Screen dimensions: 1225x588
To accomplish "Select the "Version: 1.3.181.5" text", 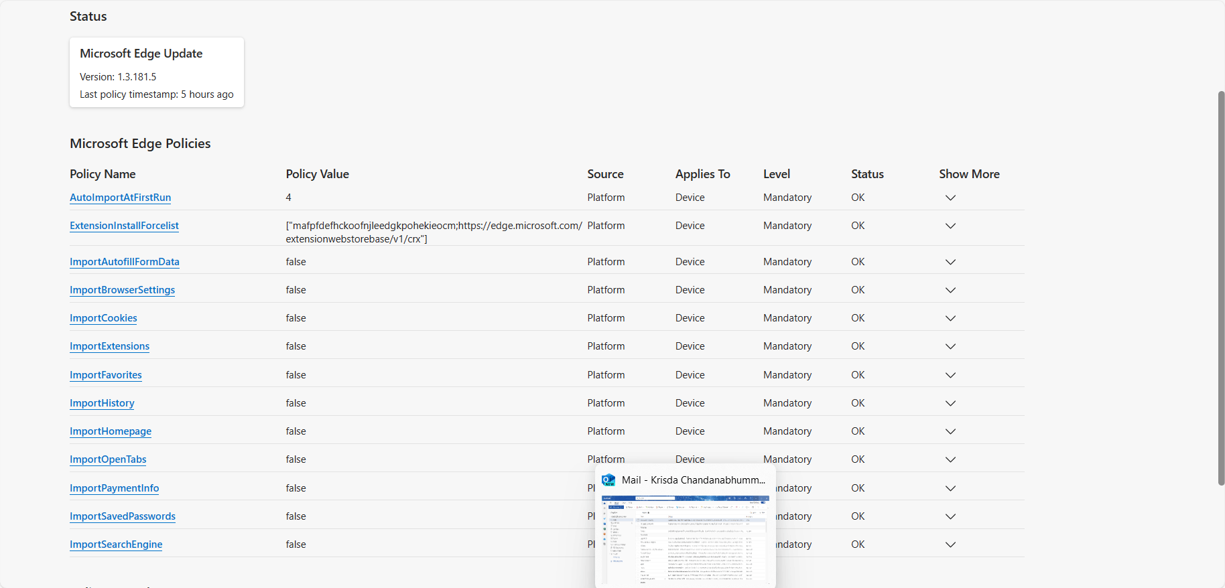I will (118, 77).
